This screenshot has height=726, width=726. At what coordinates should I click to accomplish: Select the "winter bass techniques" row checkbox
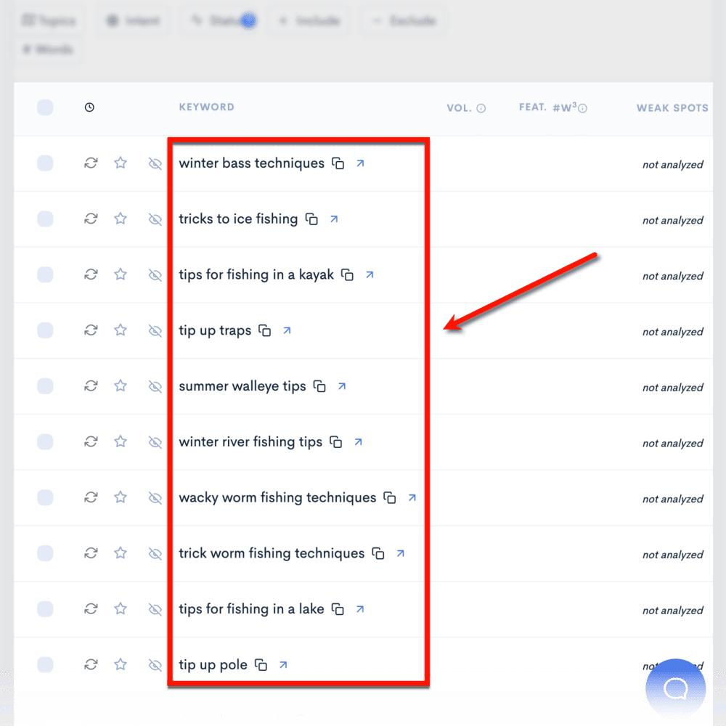(45, 163)
